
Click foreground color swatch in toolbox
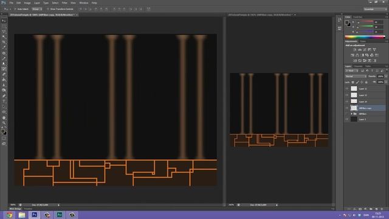click(2, 131)
